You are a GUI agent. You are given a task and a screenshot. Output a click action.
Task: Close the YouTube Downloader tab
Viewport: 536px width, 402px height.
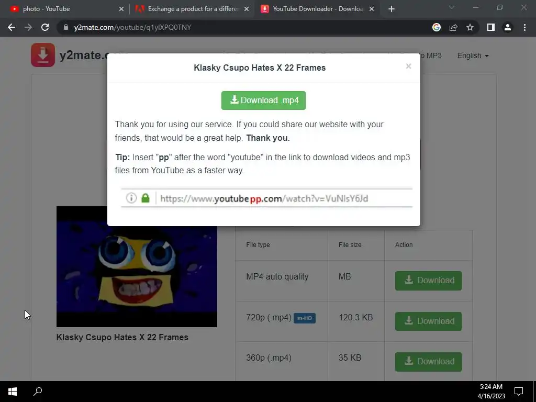pos(372,9)
